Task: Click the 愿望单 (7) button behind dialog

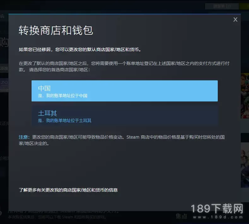Action: click(x=222, y=6)
